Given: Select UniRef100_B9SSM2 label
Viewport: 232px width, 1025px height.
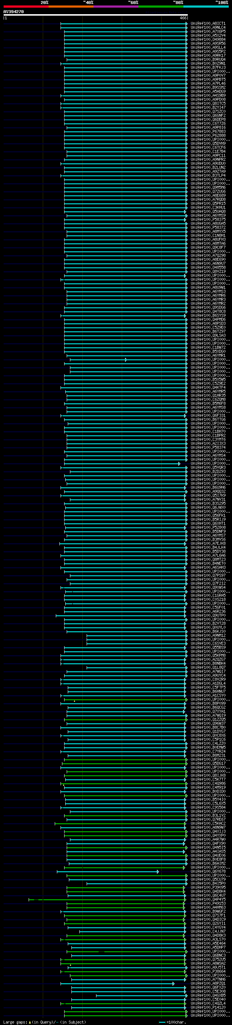Looking at the screenshot, I should (x=208, y=87).
